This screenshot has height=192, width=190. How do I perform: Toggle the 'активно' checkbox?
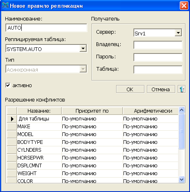click(x=8, y=86)
